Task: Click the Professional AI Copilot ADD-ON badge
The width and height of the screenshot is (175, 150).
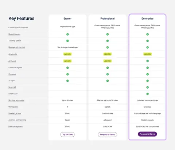Action: pyautogui.click(x=108, y=61)
